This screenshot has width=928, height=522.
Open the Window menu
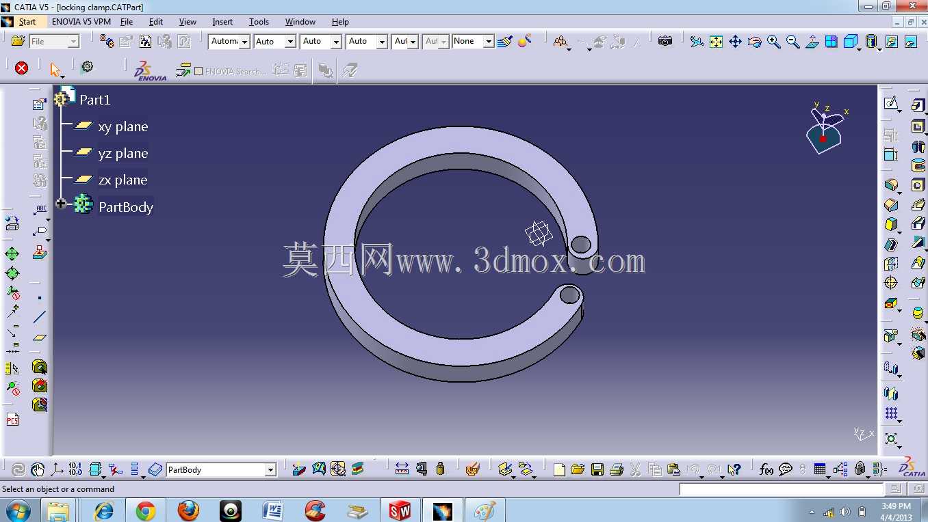coord(300,22)
